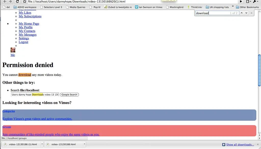Screen dimensions: 261x149
Task: Click the user avatar thumbnail
Action: [13, 50]
